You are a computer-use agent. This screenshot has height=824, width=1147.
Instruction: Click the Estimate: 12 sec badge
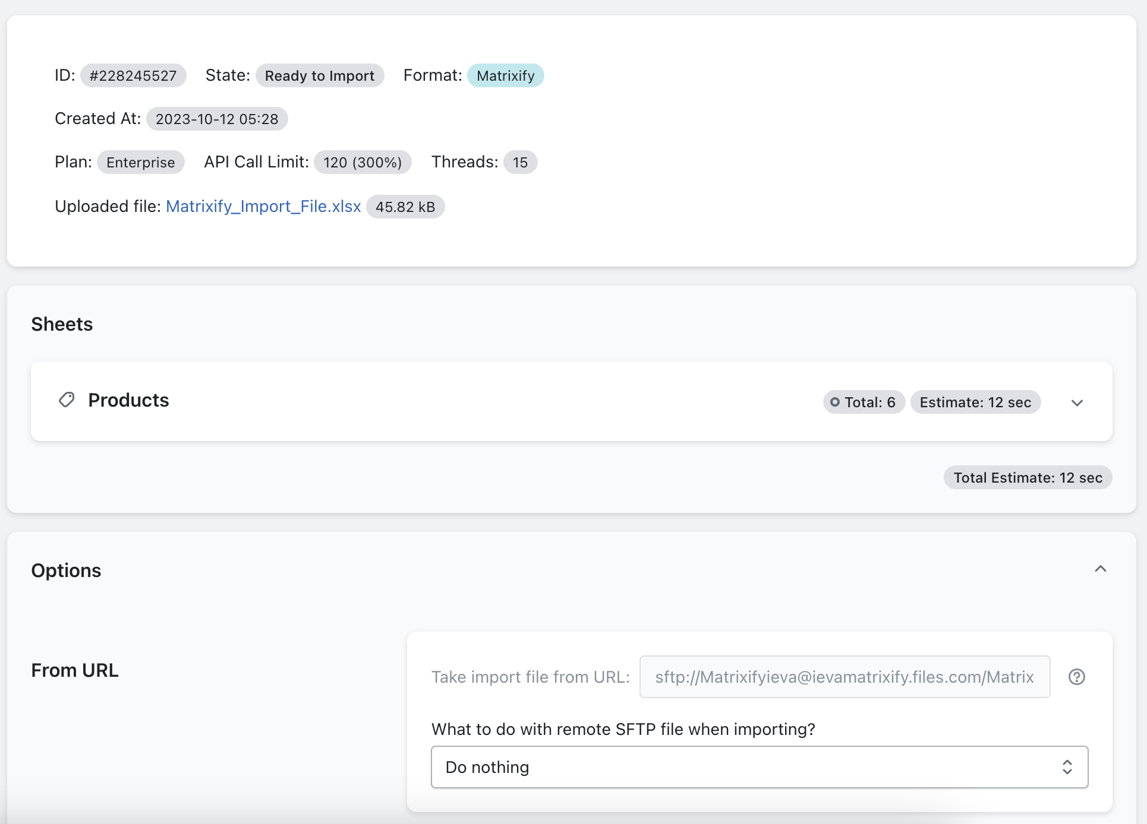[x=975, y=403]
